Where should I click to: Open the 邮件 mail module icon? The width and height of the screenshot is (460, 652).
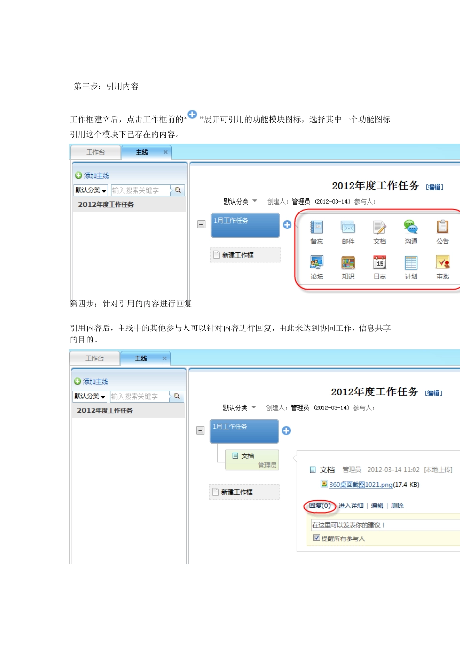348,227
